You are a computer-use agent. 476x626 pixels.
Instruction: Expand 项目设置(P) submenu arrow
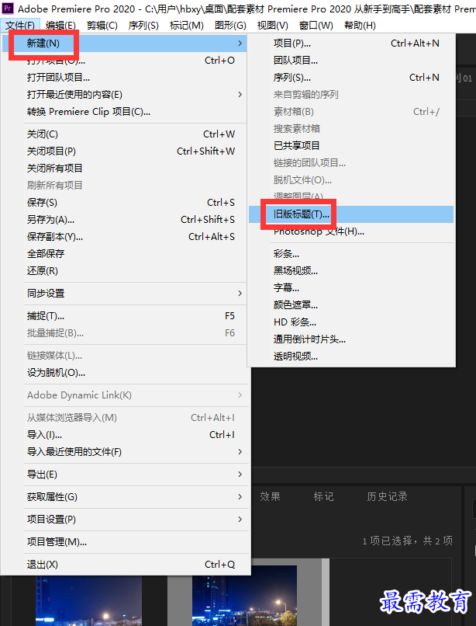click(x=240, y=520)
